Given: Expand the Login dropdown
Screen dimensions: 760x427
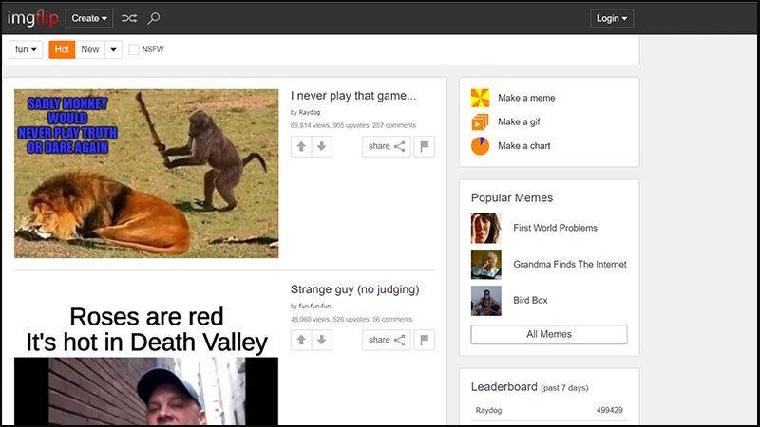Looking at the screenshot, I should point(612,18).
